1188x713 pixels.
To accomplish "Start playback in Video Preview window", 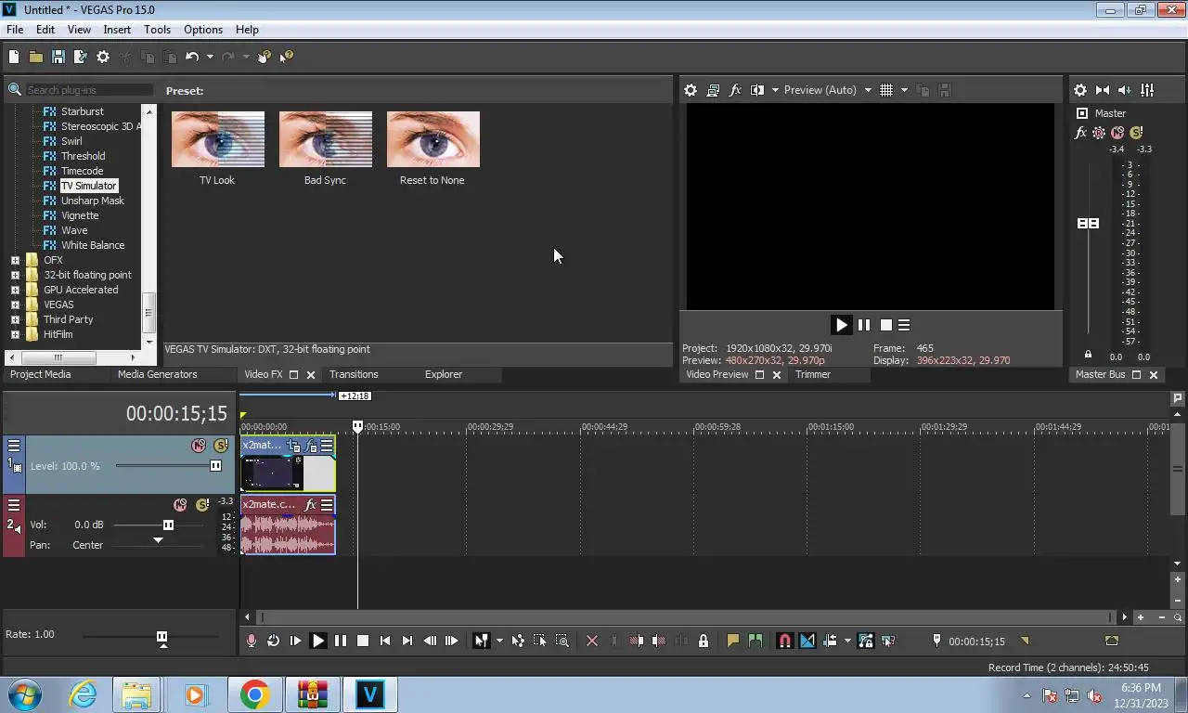I will point(841,325).
